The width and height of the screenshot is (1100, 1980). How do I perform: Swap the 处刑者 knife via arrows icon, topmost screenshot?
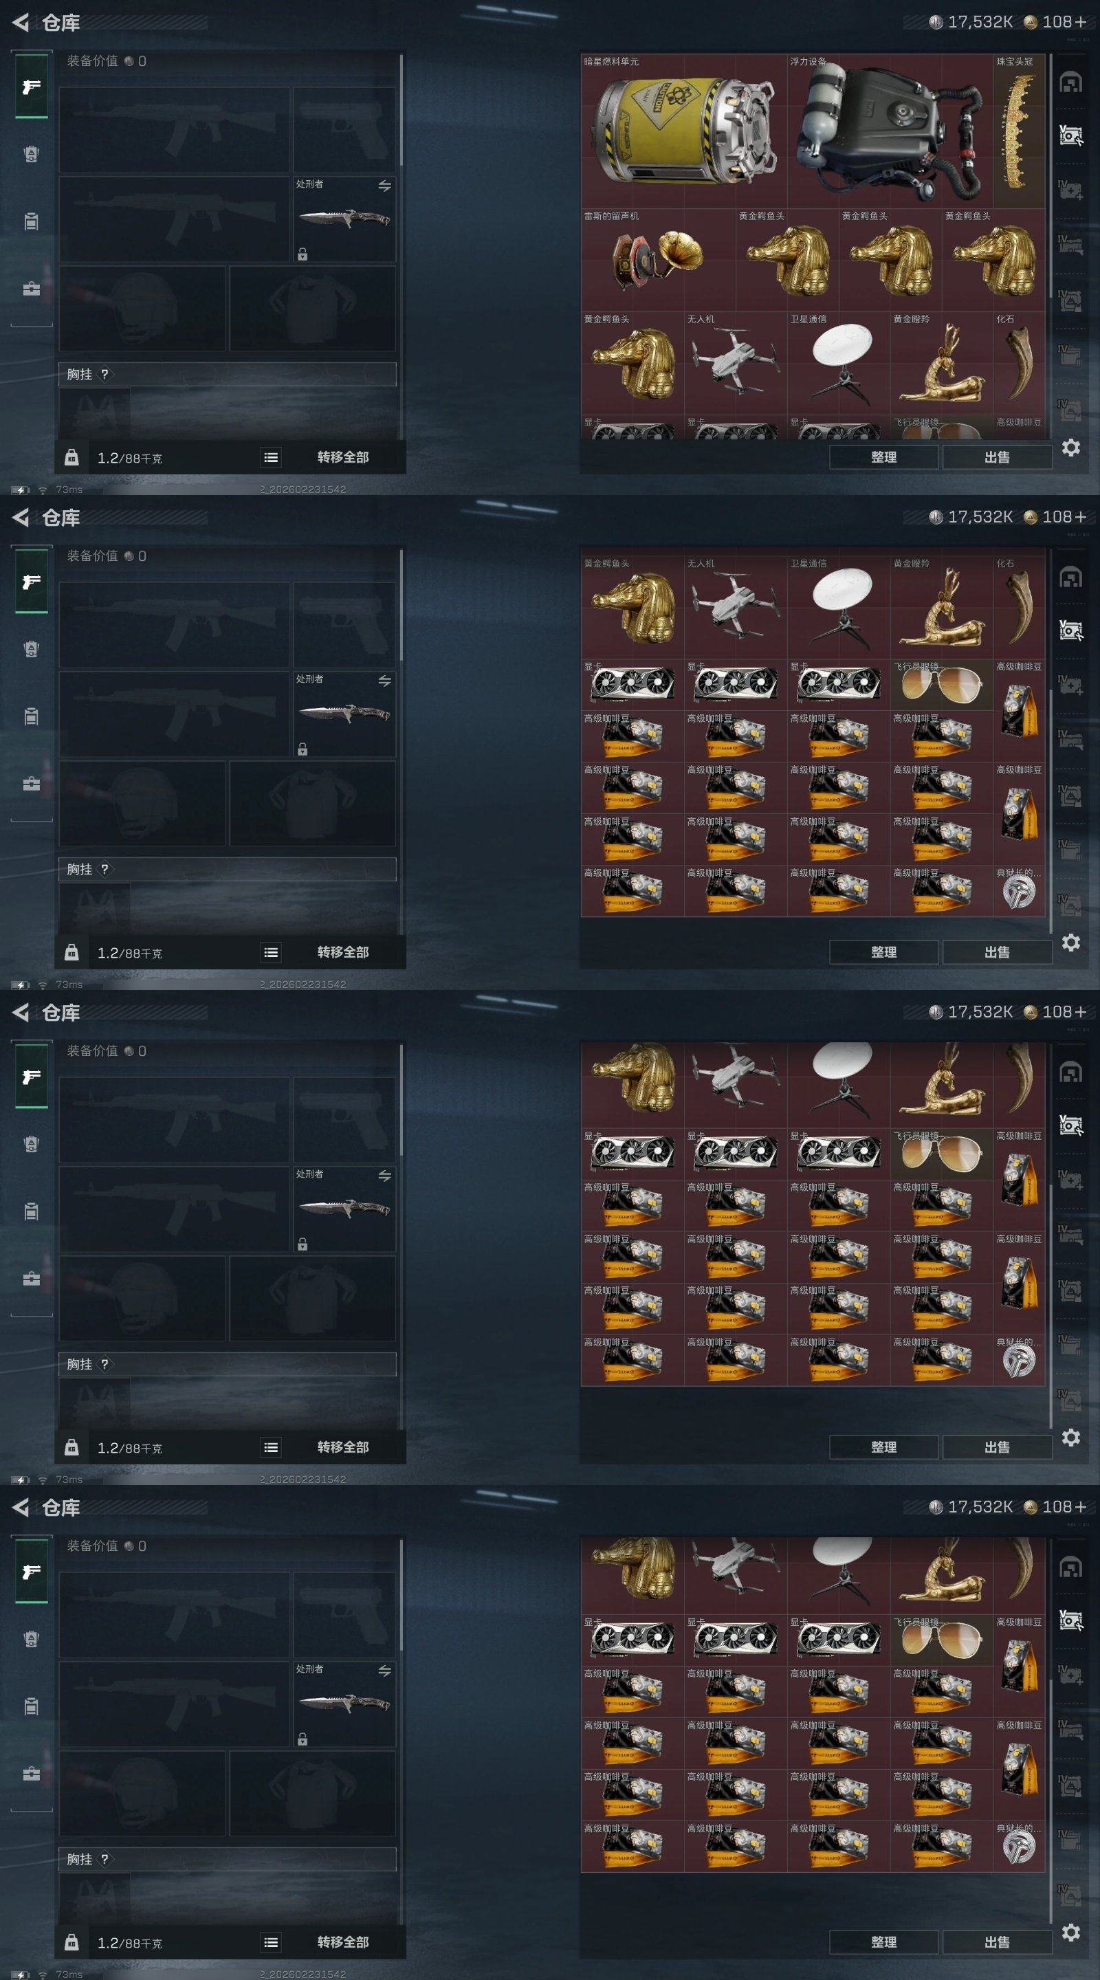384,186
